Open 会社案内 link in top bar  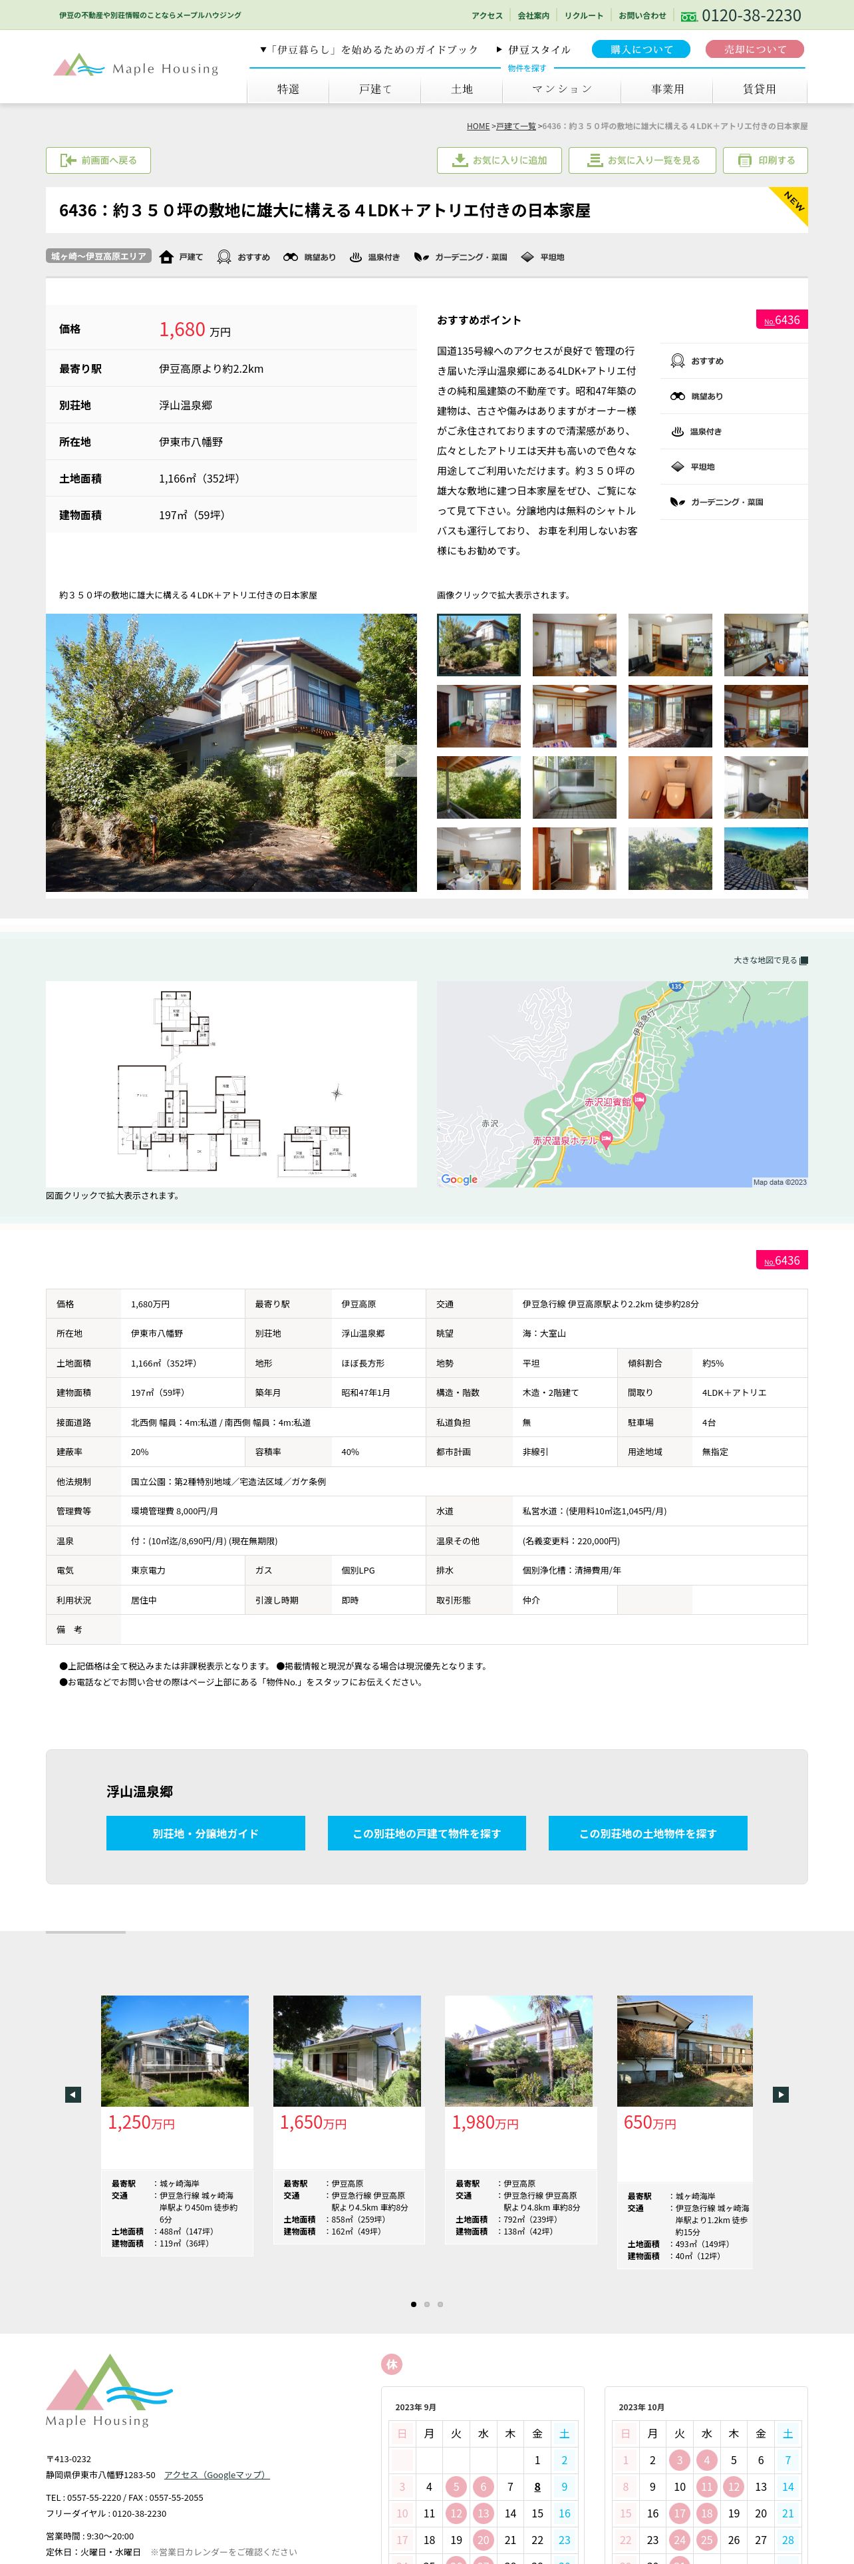533,16
